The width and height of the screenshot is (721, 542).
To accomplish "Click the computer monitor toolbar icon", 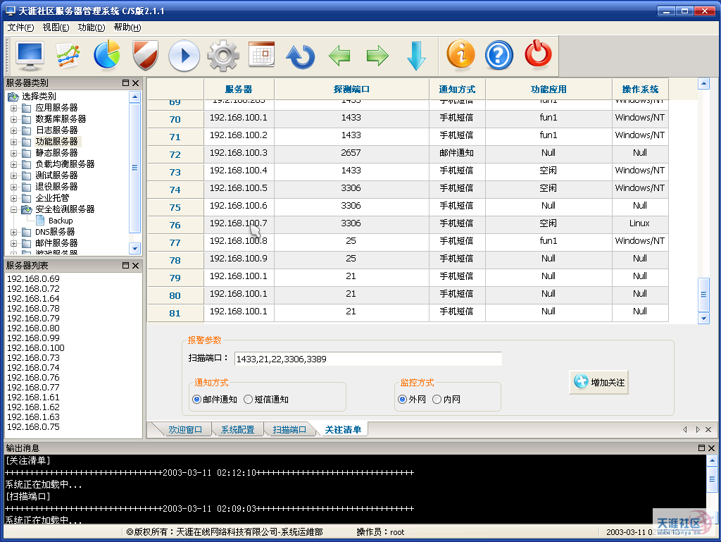I will pyautogui.click(x=30, y=55).
